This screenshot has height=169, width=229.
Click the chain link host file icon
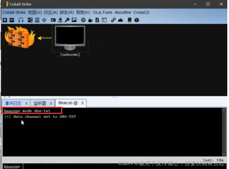[x=113, y=20]
